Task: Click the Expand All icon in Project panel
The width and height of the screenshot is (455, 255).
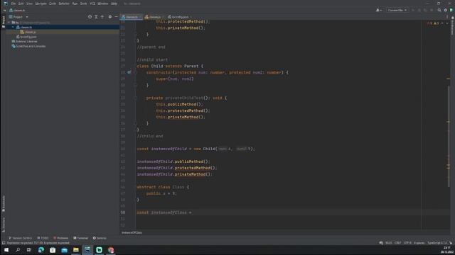Action: [96, 17]
